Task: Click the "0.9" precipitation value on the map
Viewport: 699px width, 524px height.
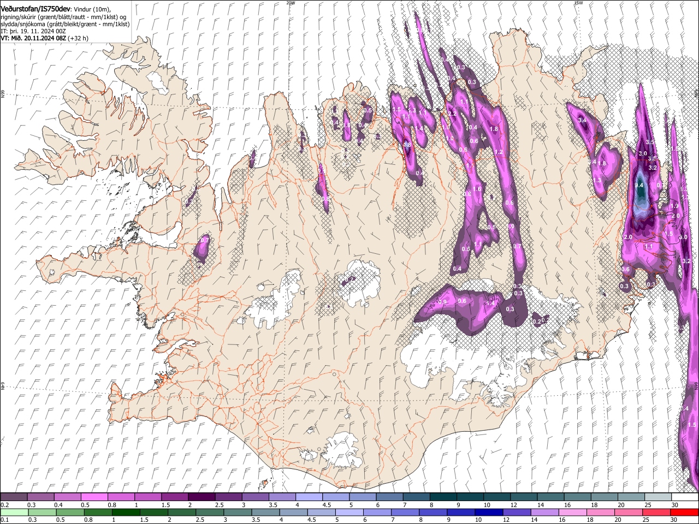Action: coord(442,302)
